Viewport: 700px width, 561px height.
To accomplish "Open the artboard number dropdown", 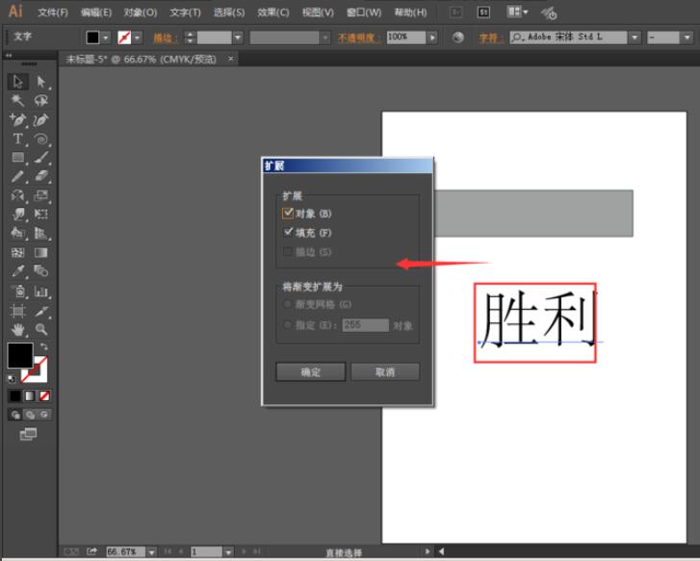I will coord(228,552).
